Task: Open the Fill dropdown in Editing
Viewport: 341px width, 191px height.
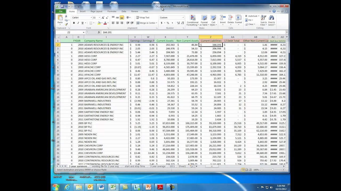Action: [x=249, y=20]
